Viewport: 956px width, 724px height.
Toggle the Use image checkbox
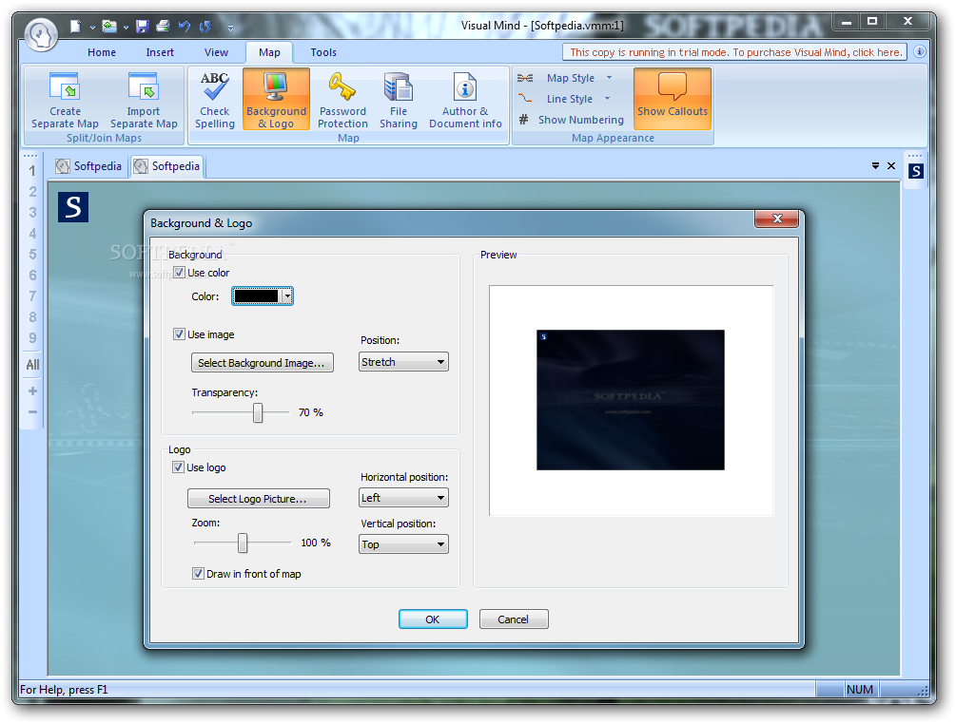pos(179,333)
